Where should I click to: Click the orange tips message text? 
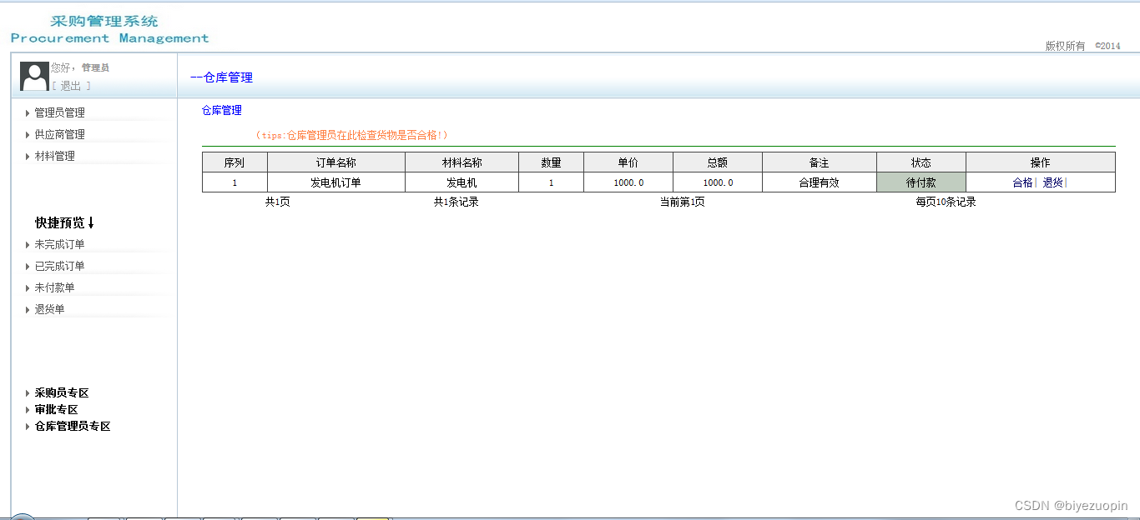[351, 135]
